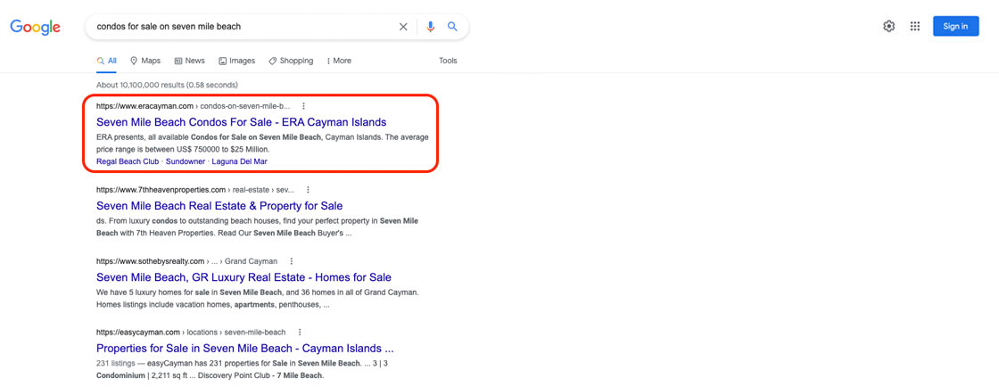
Task: Open Sundowner sitelink
Action: click(186, 161)
